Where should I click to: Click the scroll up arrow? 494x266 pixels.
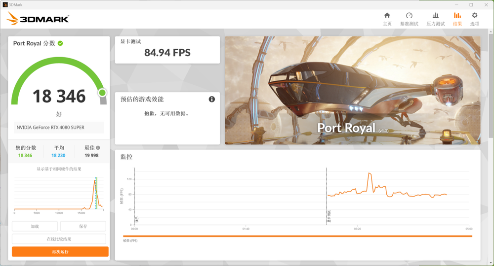(491, 32)
